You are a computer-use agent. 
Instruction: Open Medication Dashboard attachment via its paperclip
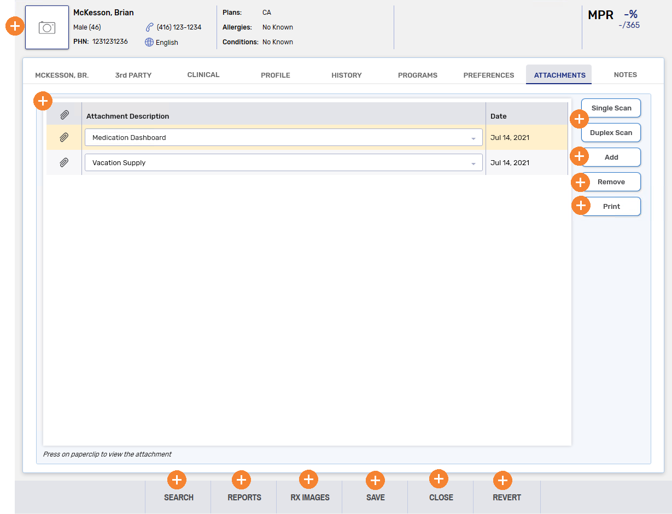click(x=64, y=138)
